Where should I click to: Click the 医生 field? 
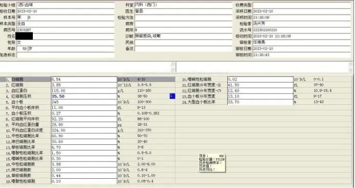pyautogui.click(x=183, y=11)
